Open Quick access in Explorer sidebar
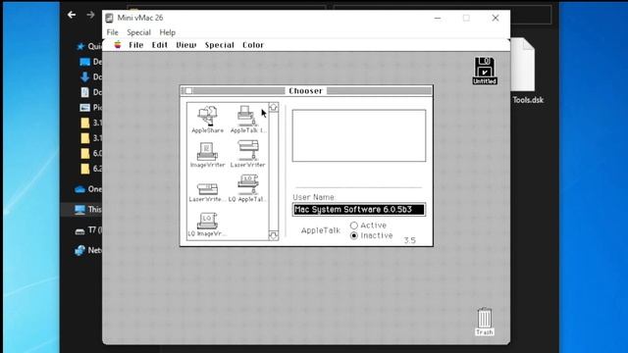The height and width of the screenshot is (353, 628). coord(89,46)
